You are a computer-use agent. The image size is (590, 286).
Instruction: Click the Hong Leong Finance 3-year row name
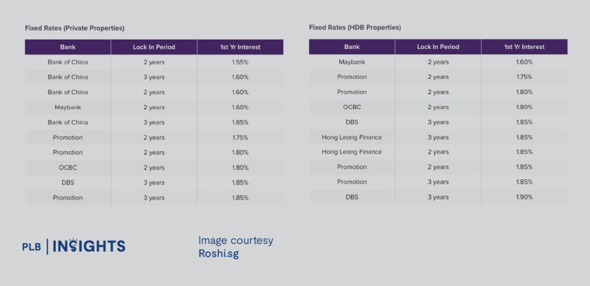352,137
